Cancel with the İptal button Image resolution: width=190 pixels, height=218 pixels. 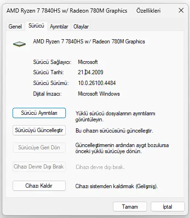[x=168, y=207]
